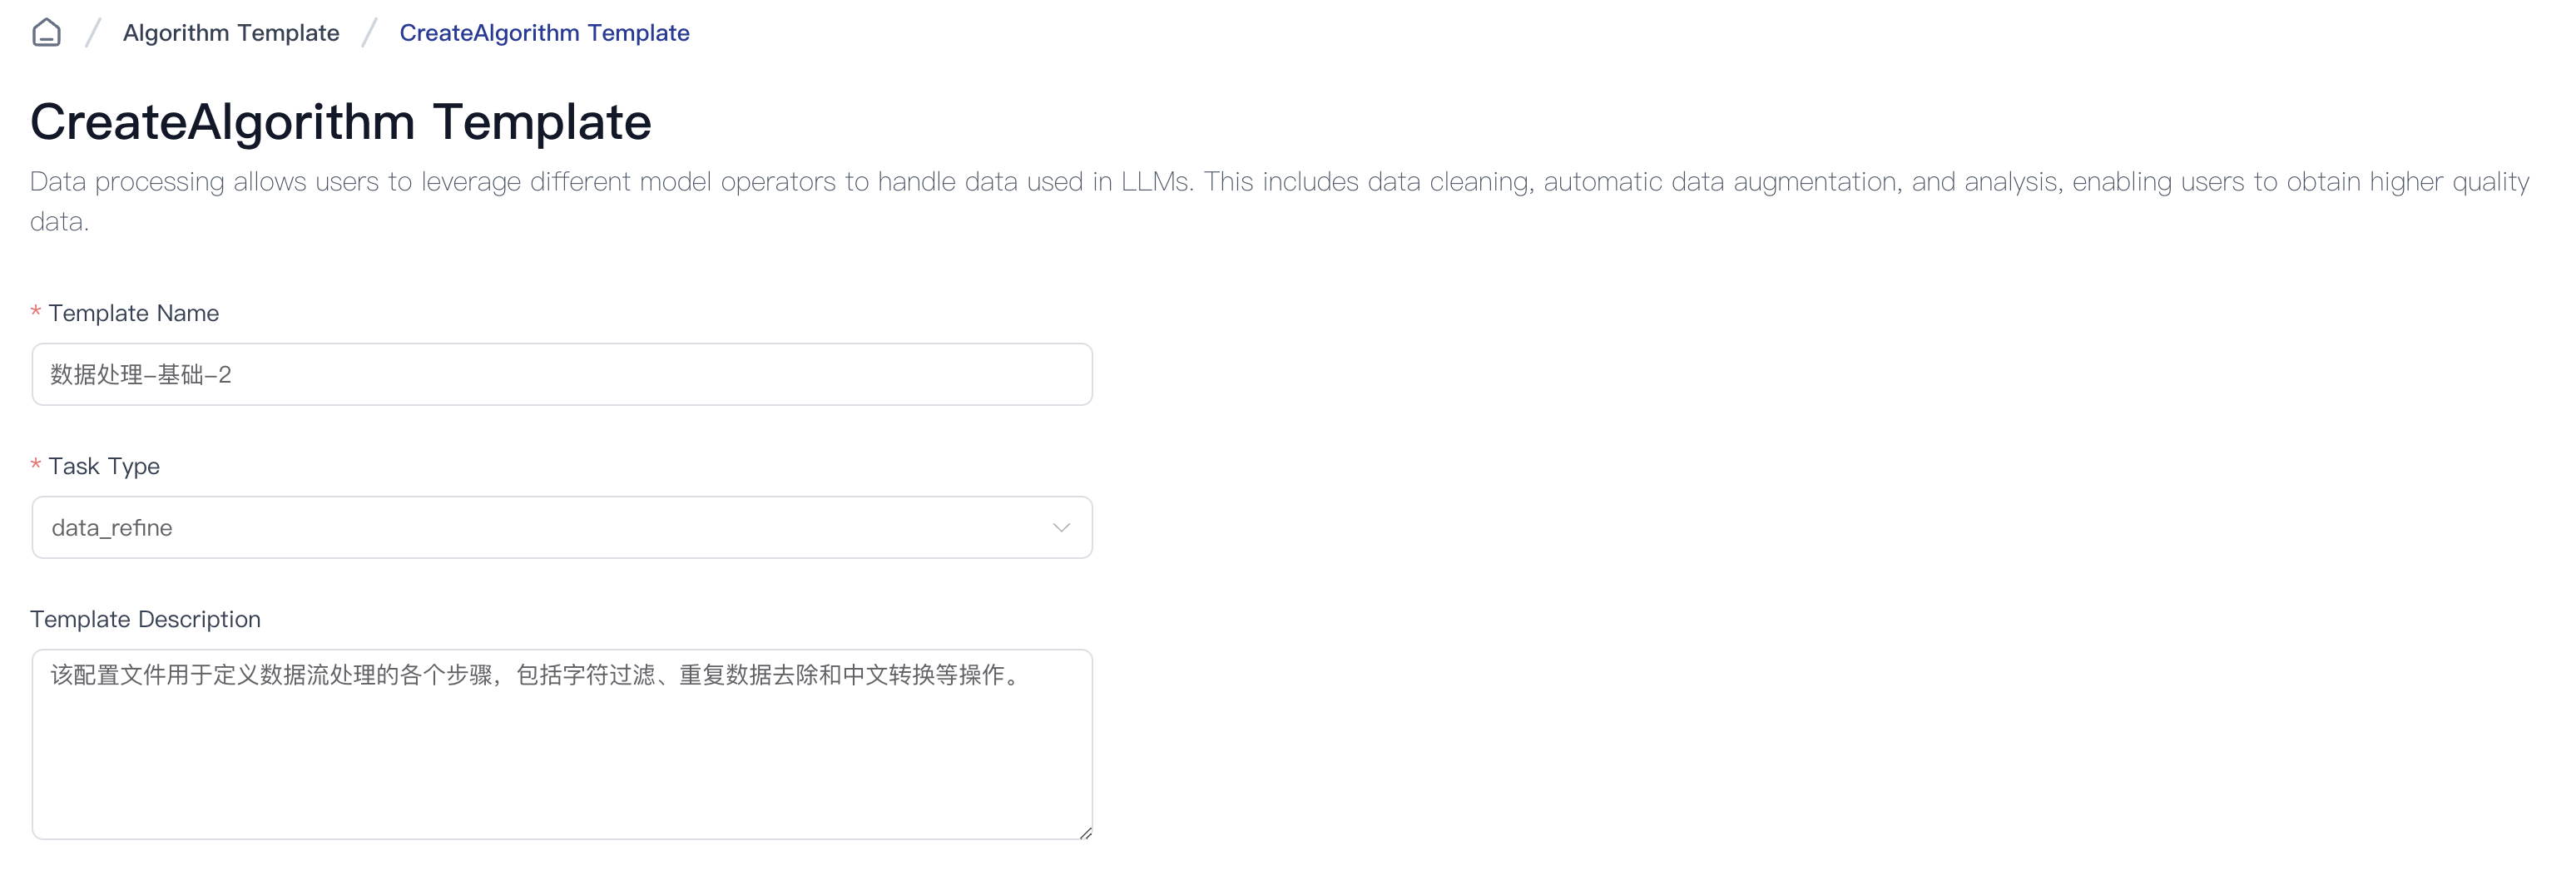Click the slash separator after Algorithm Template
This screenshot has height=890, width=2576.
click(369, 33)
